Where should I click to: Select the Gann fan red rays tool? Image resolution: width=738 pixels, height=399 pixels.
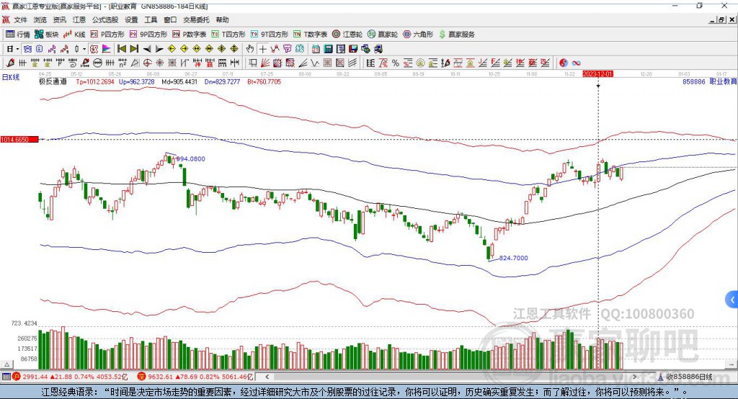click(265, 63)
